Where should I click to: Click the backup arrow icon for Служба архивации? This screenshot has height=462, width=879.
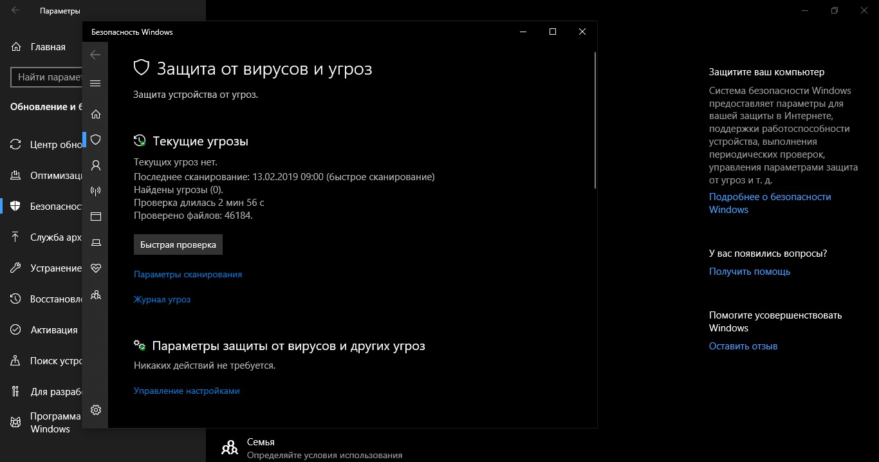(16, 237)
